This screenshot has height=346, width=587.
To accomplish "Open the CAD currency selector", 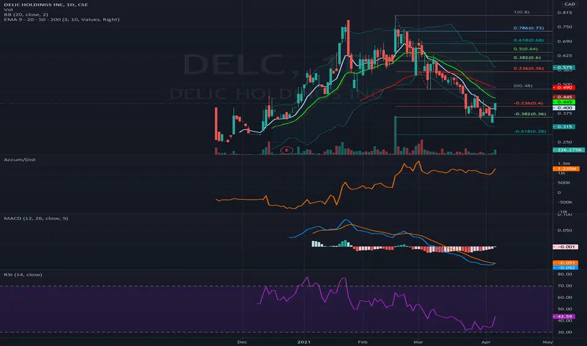I will [x=569, y=4].
